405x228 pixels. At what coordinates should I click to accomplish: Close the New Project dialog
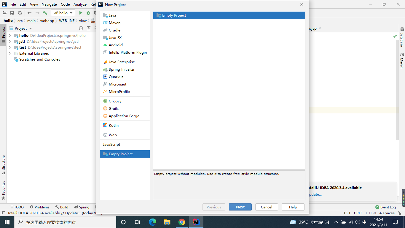click(x=302, y=4)
